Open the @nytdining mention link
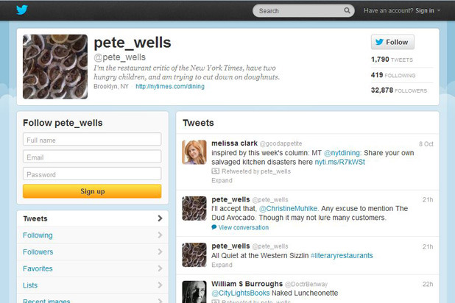Screen dimensions: 455x303 pos(342,153)
